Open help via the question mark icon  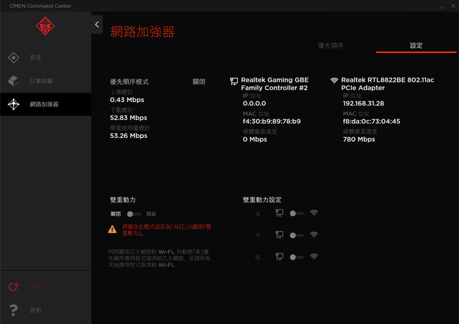[x=13, y=310]
